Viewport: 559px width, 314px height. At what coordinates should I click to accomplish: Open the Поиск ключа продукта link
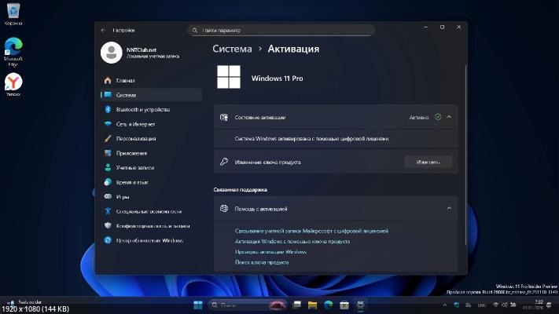tap(262, 261)
